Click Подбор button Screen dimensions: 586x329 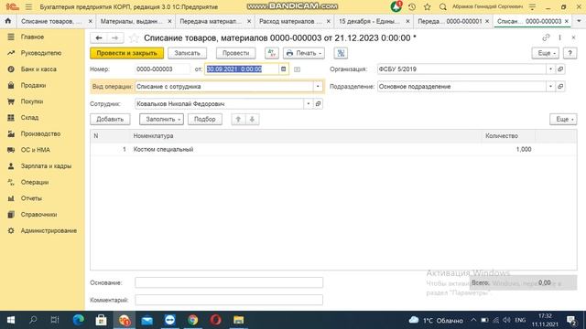(205, 120)
